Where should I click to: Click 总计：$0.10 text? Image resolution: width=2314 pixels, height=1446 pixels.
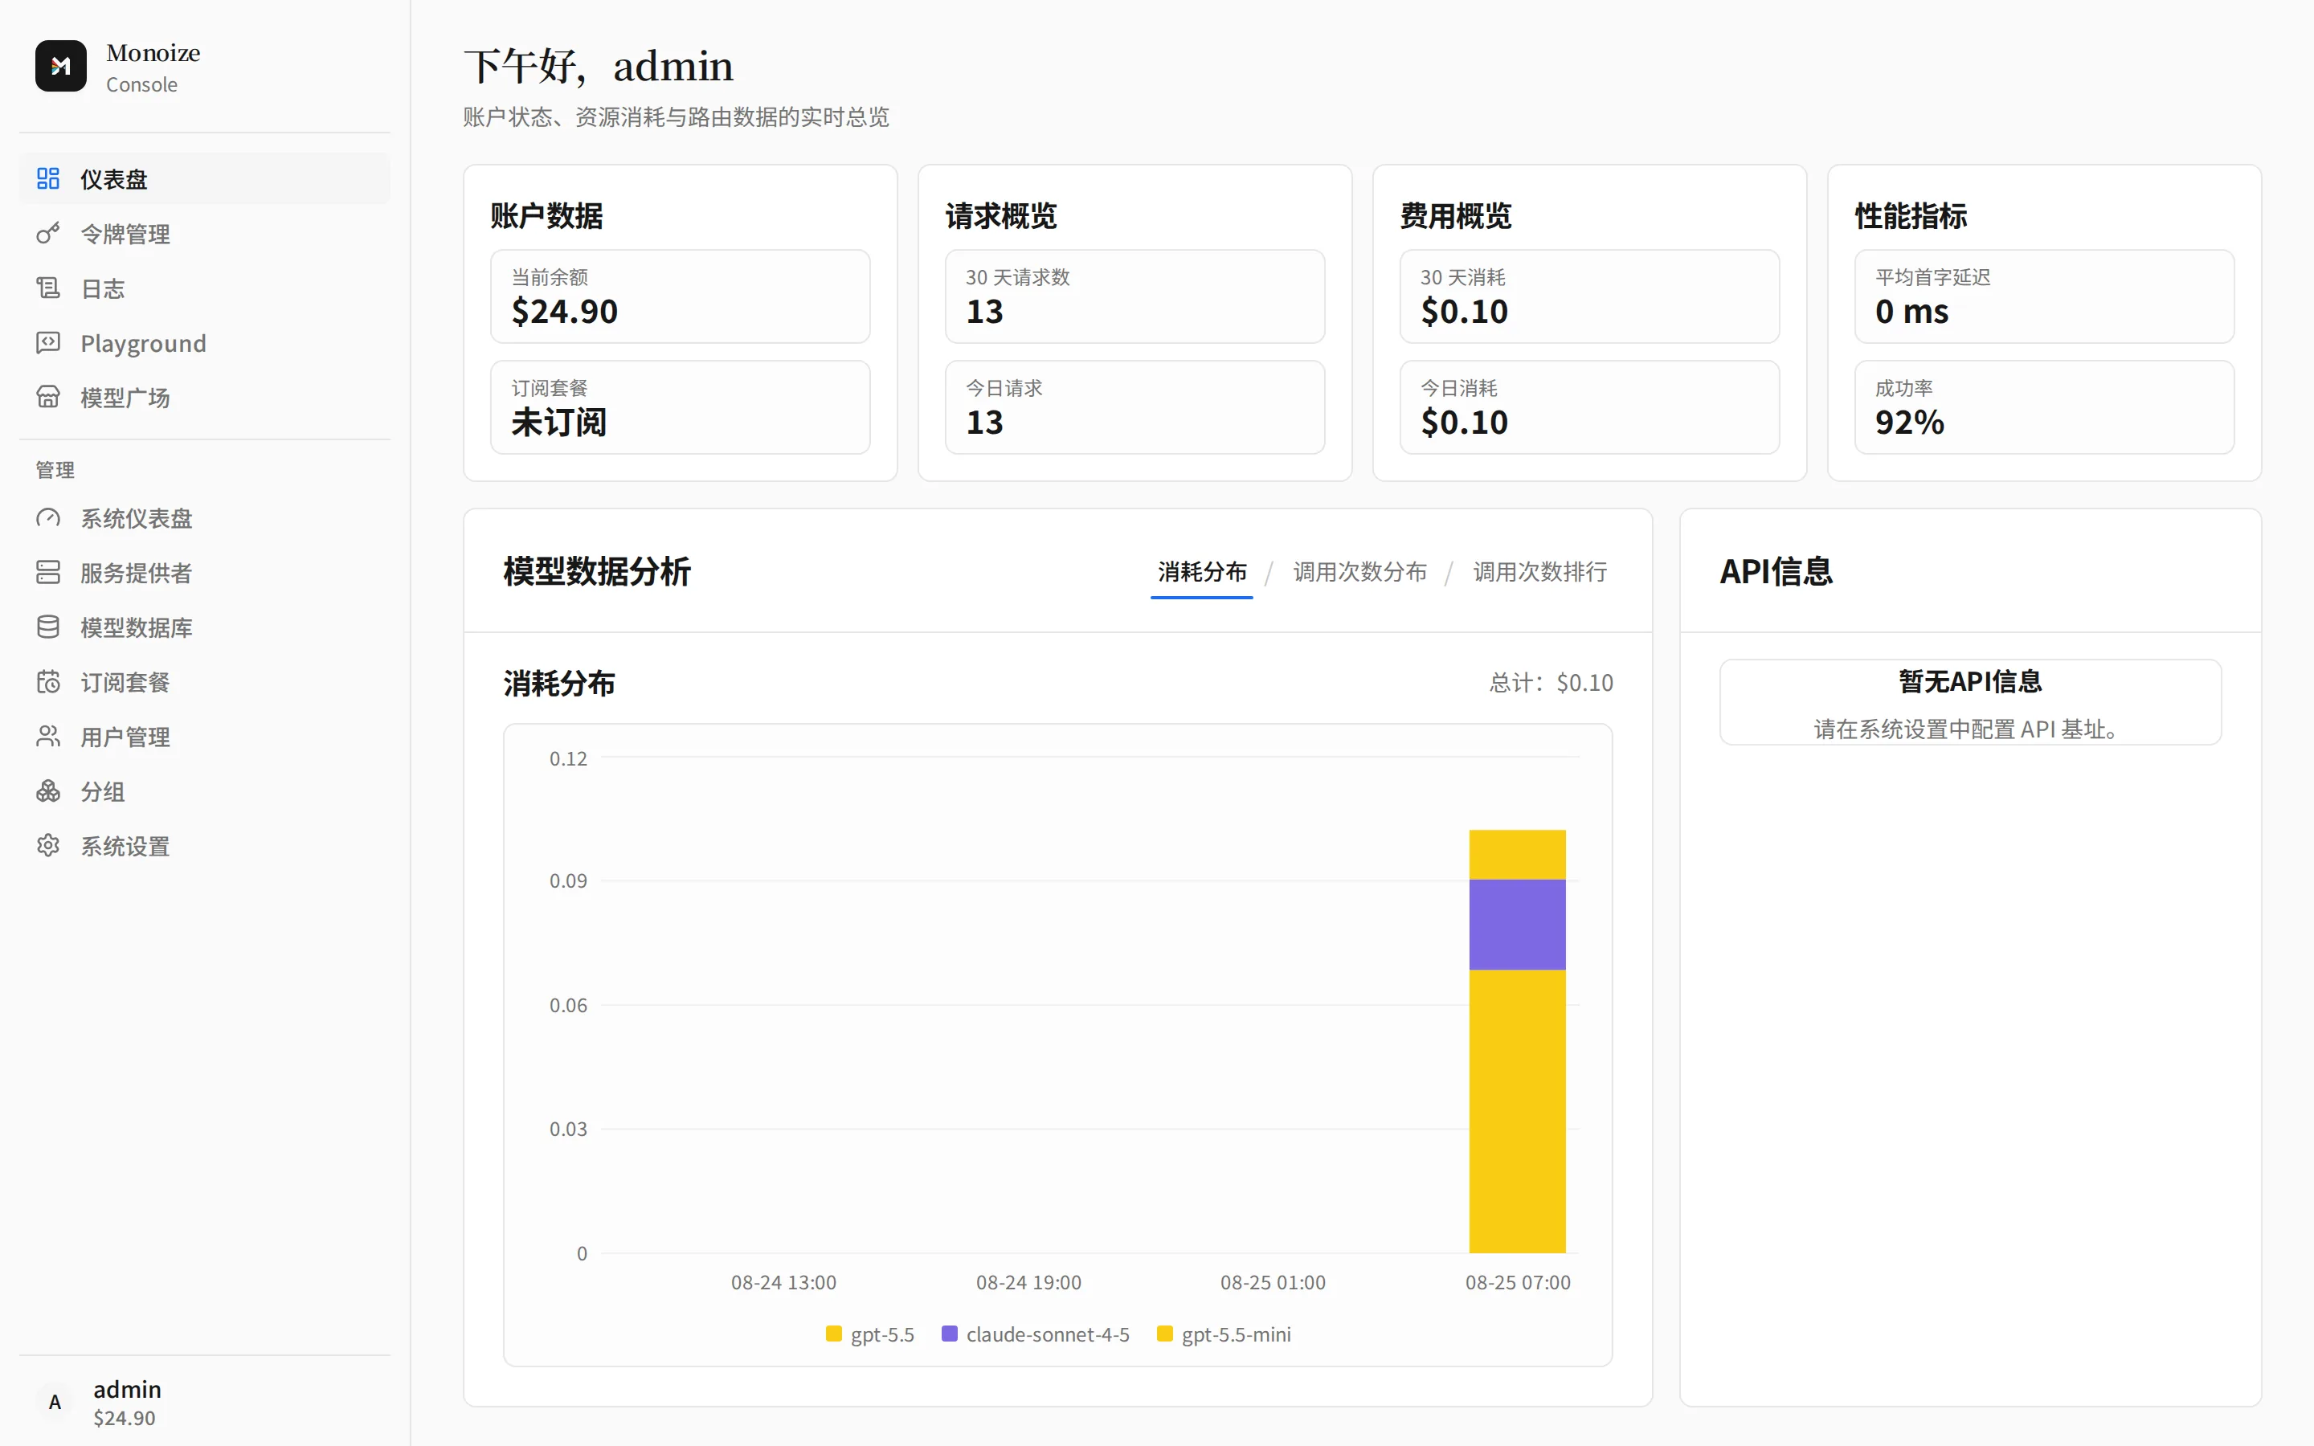pos(1551,683)
